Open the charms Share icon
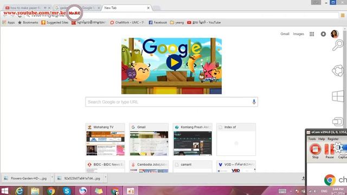The width and height of the screenshot is (347, 195). pos(338,71)
